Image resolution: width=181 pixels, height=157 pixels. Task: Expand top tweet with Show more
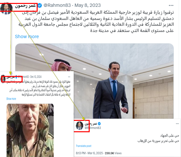tap(27, 36)
